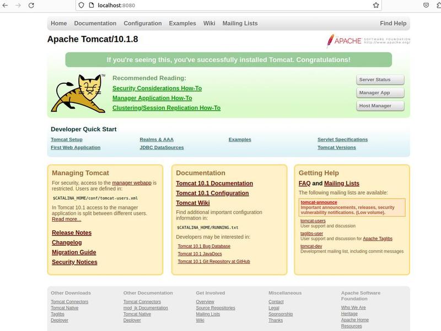Image resolution: width=441 pixels, height=331 pixels.
Task: Open the Tomcat Versions link
Action: tap(336, 147)
